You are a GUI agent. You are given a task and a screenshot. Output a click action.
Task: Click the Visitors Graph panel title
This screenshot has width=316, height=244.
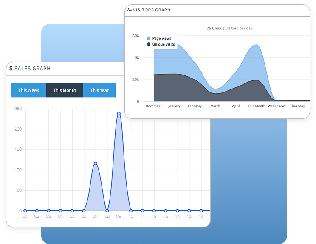coord(152,10)
